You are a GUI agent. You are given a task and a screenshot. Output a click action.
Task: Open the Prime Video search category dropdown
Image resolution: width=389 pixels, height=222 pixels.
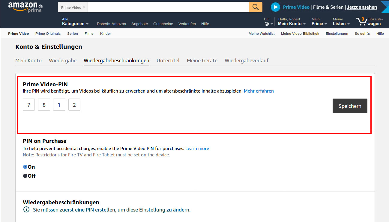point(73,7)
